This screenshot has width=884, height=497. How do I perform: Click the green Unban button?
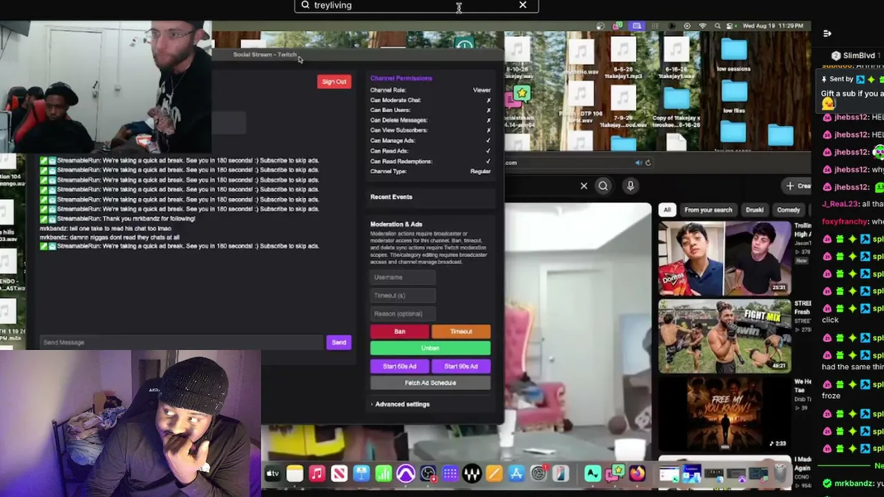click(430, 349)
